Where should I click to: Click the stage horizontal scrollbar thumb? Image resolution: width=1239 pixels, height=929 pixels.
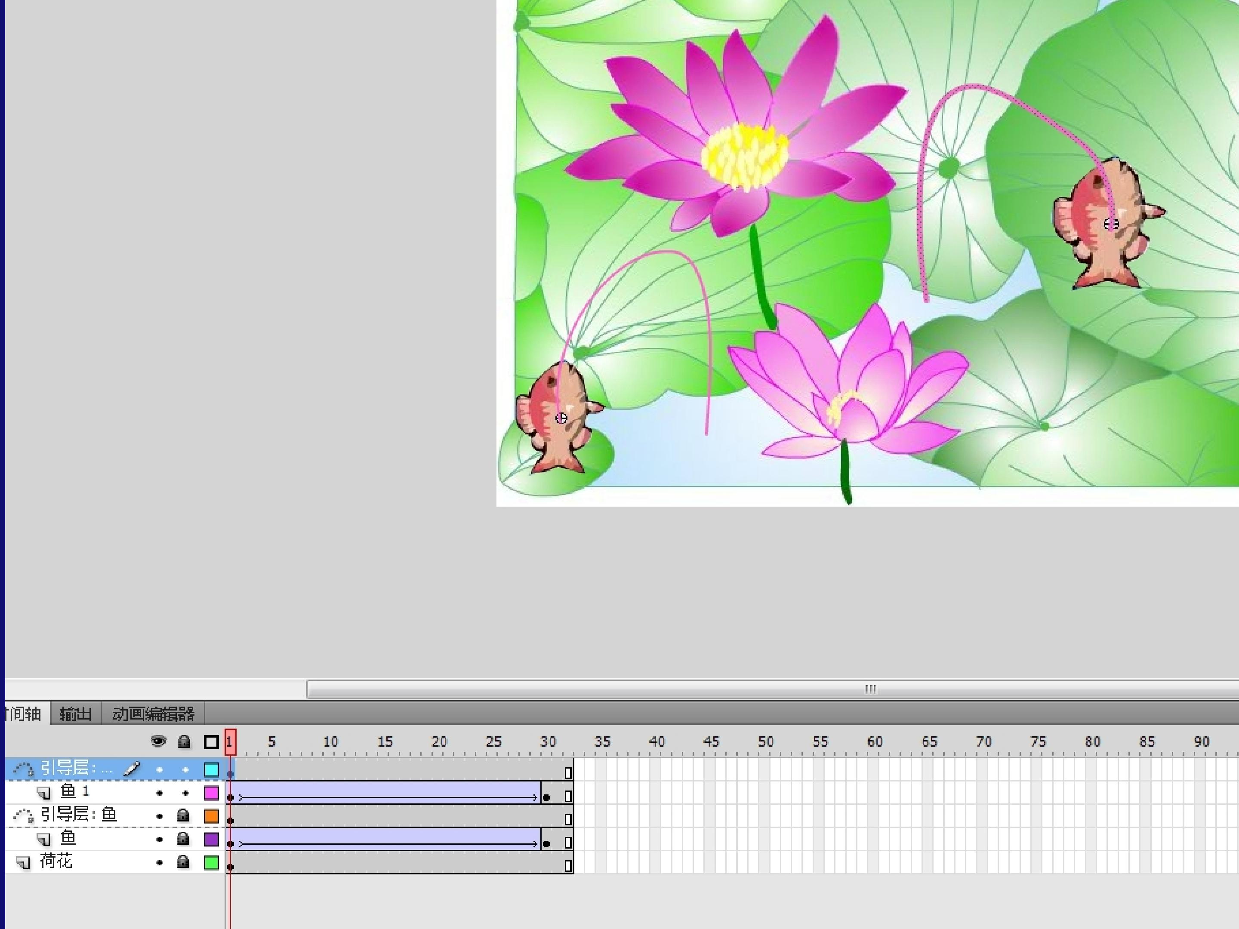point(869,689)
